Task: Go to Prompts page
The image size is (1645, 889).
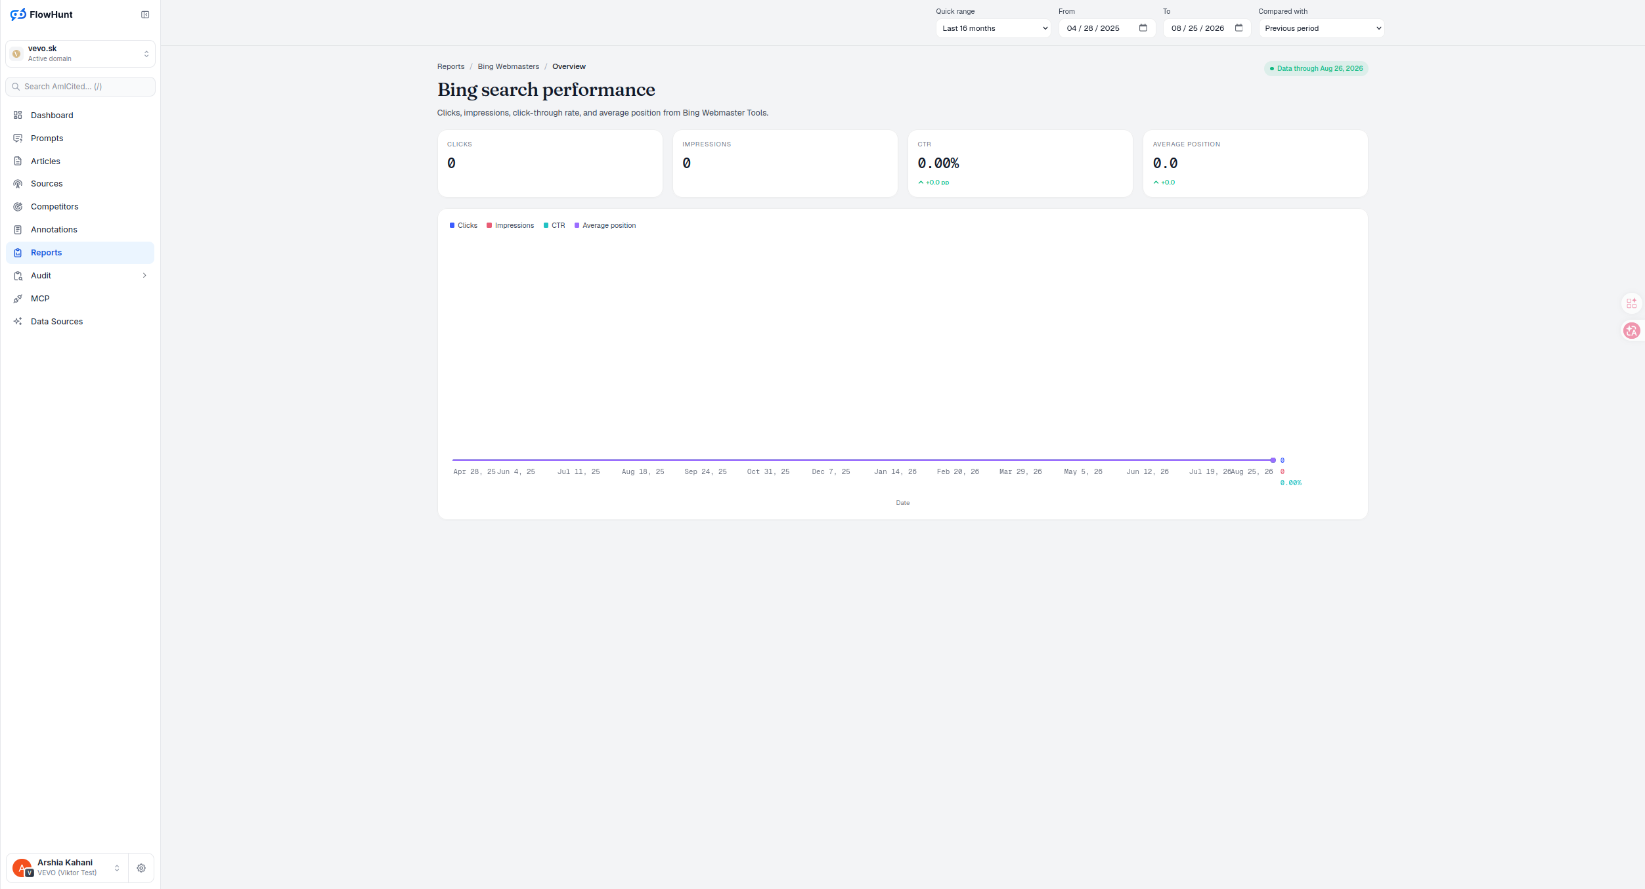Action: [80, 139]
